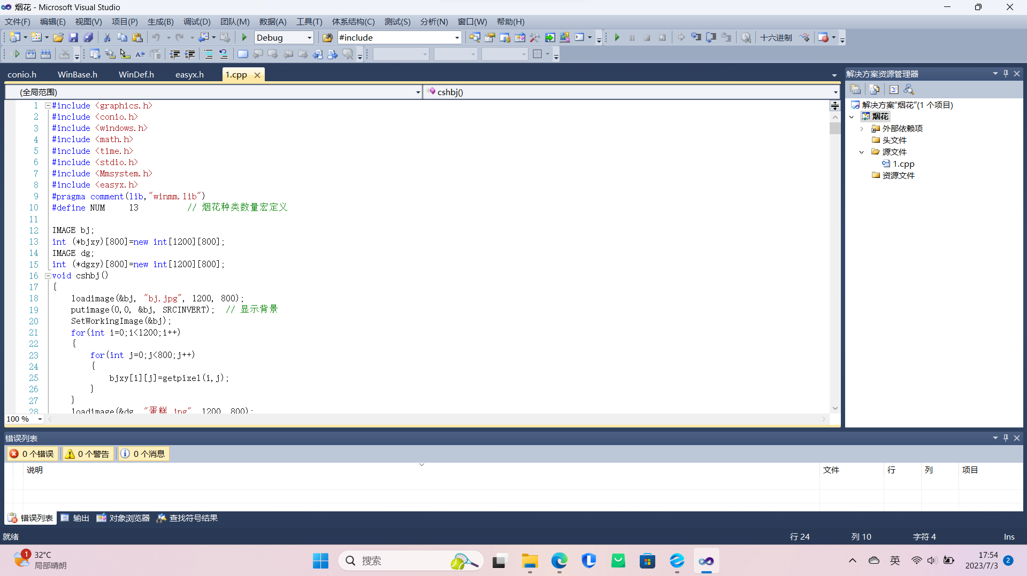Select 1.cpp in Solution Explorer
Image resolution: width=1027 pixels, height=576 pixels.
click(x=903, y=164)
